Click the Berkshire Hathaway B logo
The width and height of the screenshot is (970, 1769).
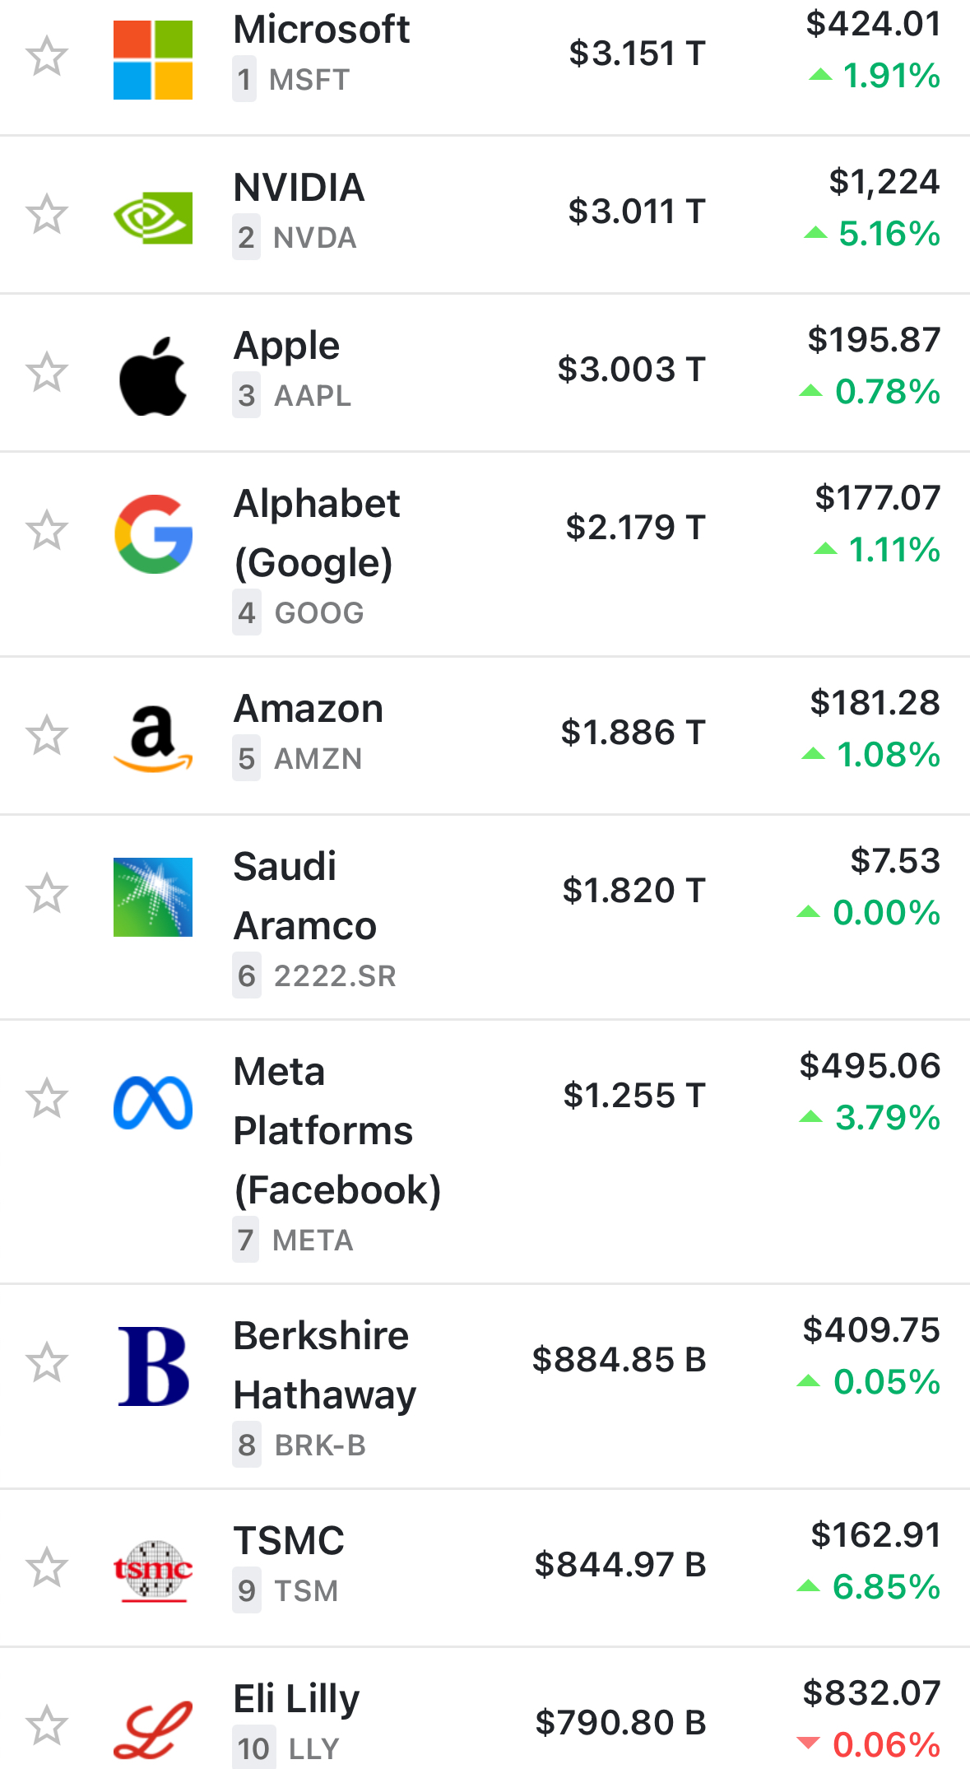[x=153, y=1366]
